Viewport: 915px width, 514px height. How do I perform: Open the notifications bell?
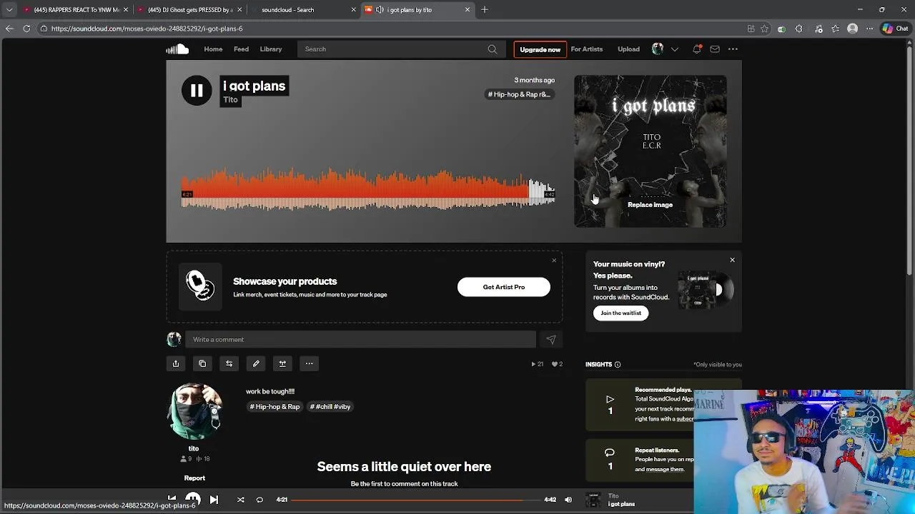(x=696, y=49)
